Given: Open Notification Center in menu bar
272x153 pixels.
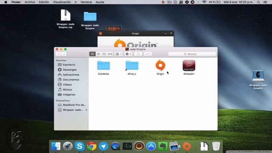Looking at the screenshot, I should tap(265, 2).
